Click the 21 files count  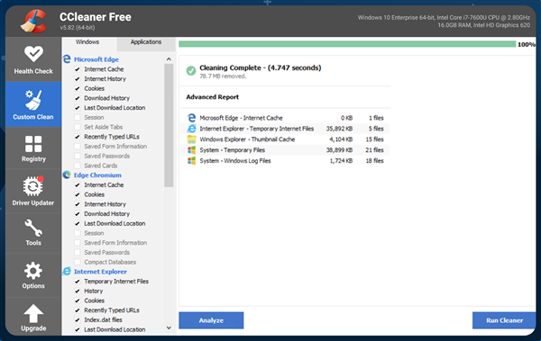pyautogui.click(x=375, y=150)
